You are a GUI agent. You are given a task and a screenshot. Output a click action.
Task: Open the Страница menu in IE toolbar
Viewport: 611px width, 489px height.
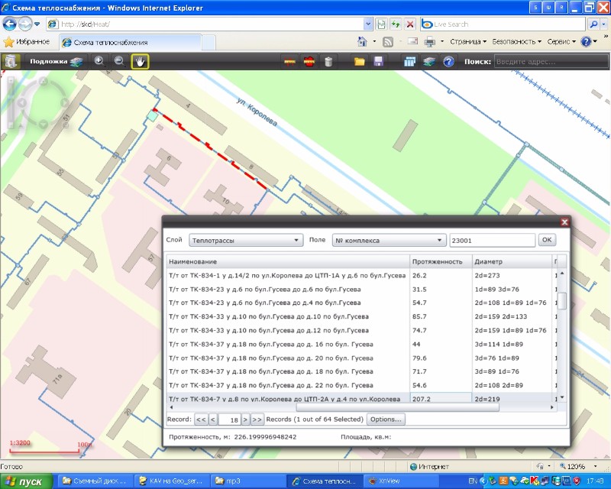468,41
